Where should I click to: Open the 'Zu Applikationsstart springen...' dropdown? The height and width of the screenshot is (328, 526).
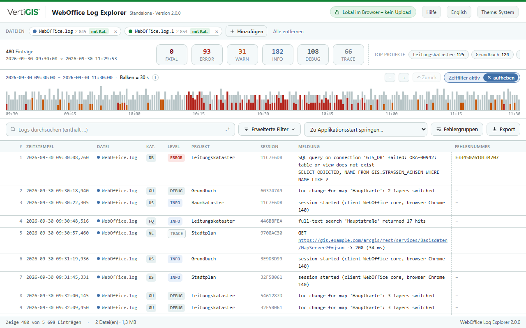pyautogui.click(x=366, y=130)
